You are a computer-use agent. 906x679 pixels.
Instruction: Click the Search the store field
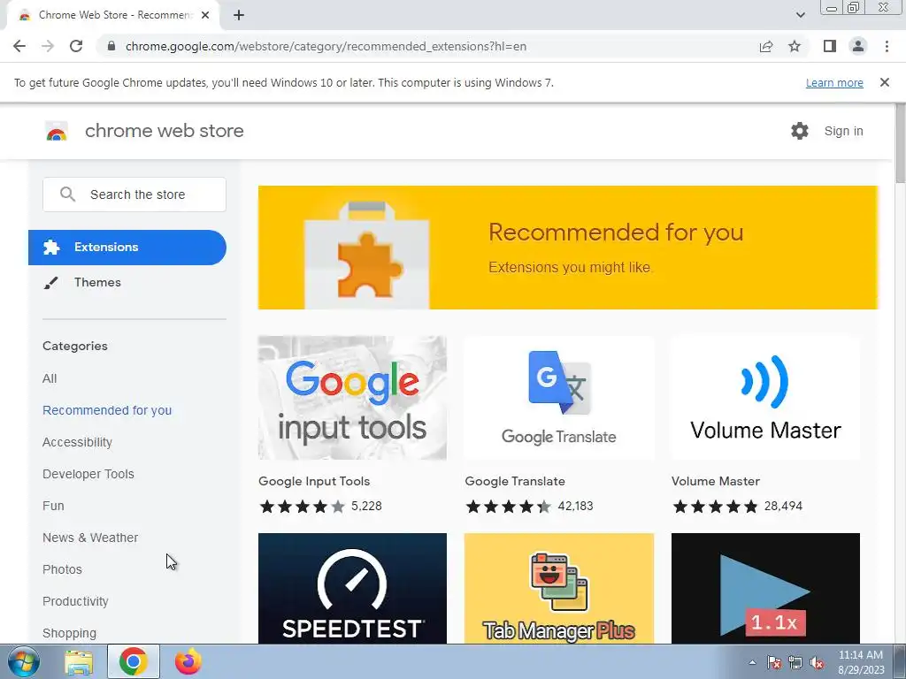(x=134, y=195)
